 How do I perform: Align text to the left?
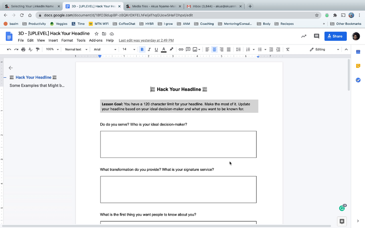pyautogui.click(x=207, y=49)
